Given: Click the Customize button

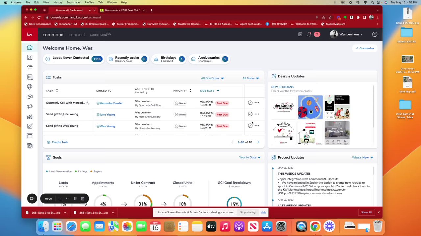Looking at the screenshot, I should [364, 48].
